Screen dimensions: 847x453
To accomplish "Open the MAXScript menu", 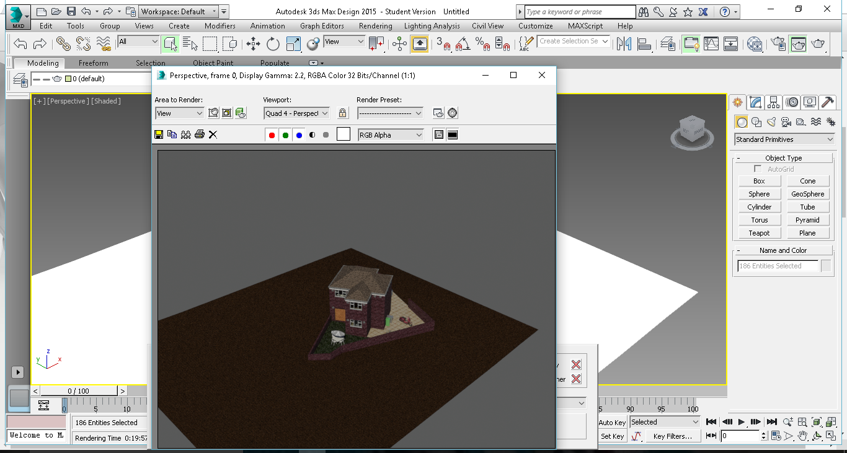I will [x=585, y=26].
